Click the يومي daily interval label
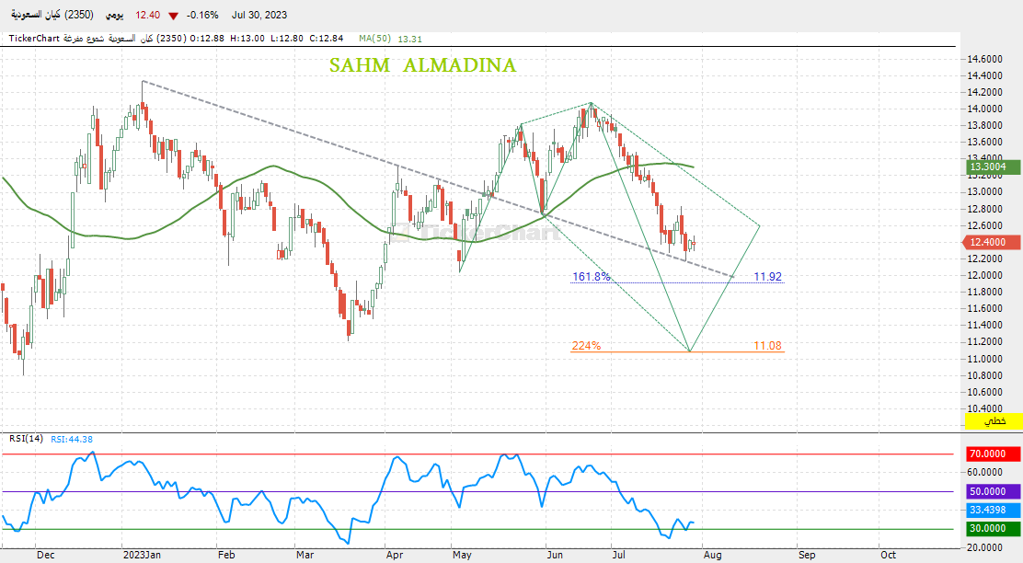 pos(114,15)
